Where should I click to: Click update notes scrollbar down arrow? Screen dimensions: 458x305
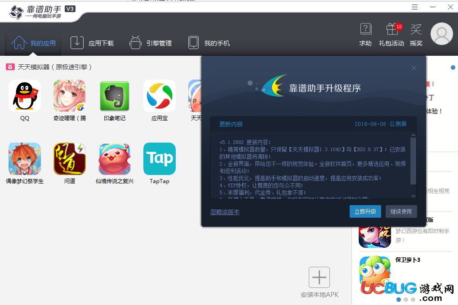[x=414, y=196]
